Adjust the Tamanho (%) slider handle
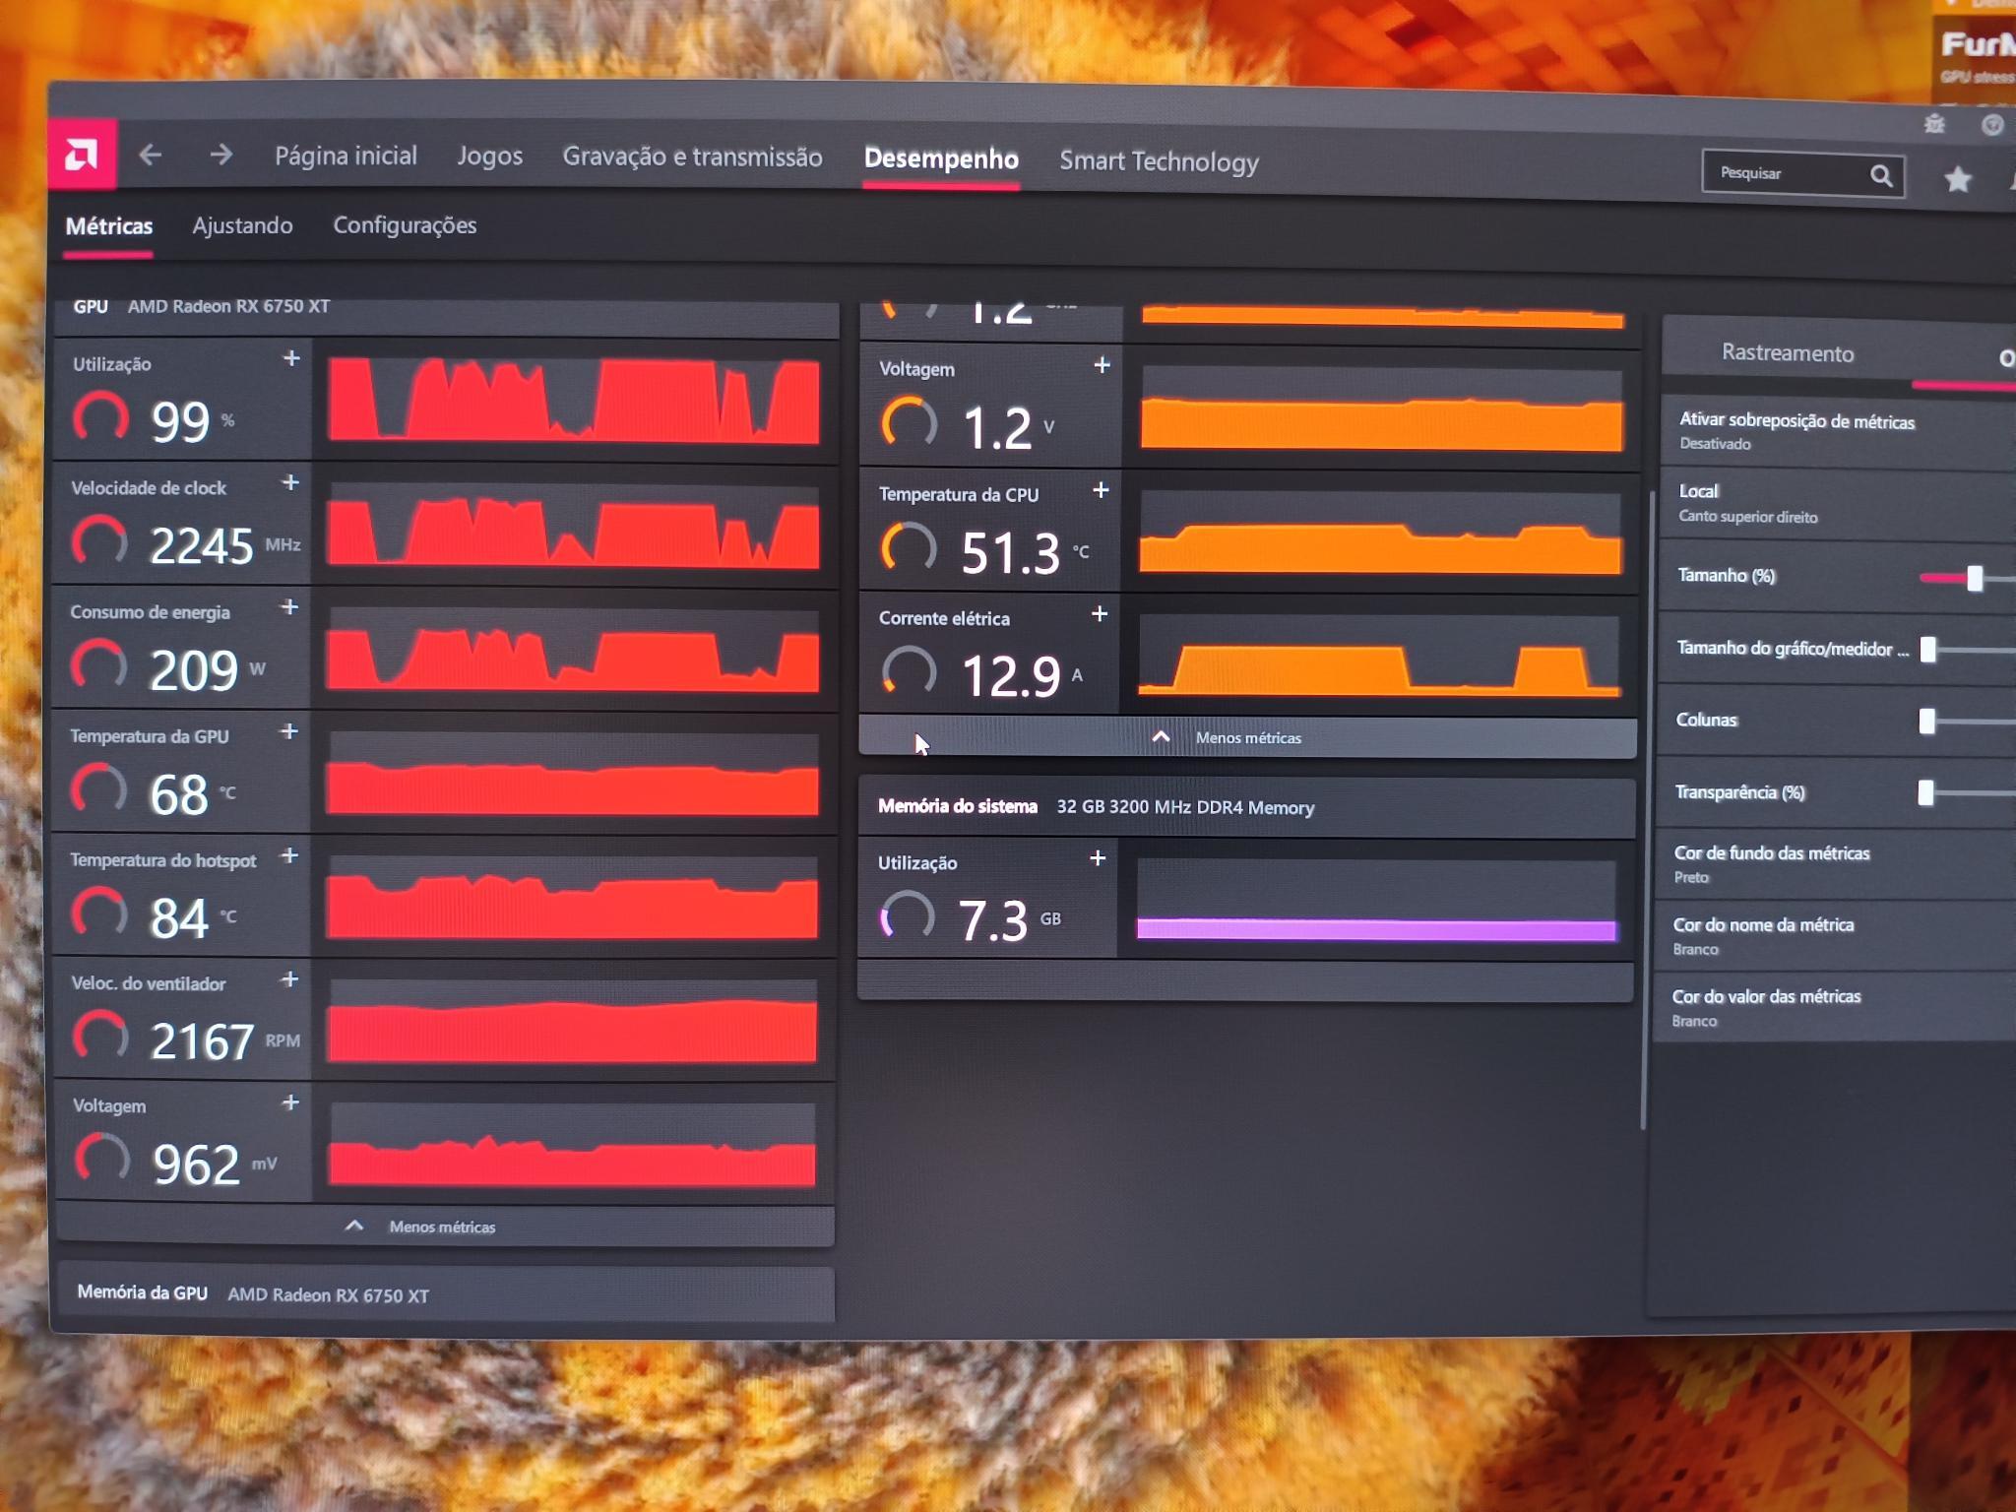2016x1512 pixels. click(x=1975, y=579)
